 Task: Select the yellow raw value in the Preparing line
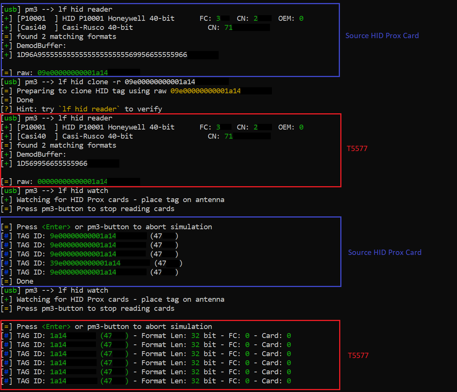coord(205,91)
